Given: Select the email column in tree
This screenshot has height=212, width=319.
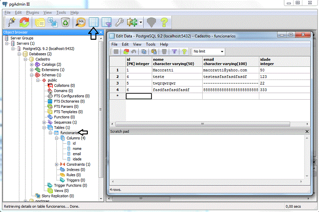Looking at the screenshot, I should tap(77, 154).
